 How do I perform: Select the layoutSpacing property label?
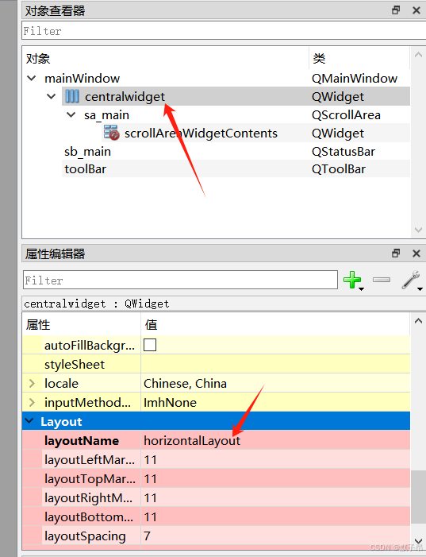click(85, 536)
